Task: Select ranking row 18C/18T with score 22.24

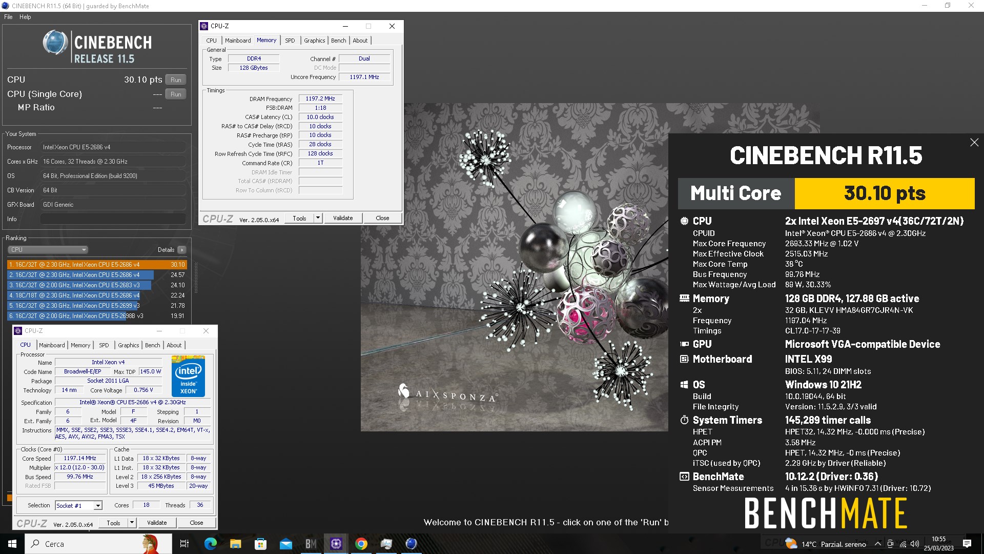Action: pyautogui.click(x=97, y=295)
